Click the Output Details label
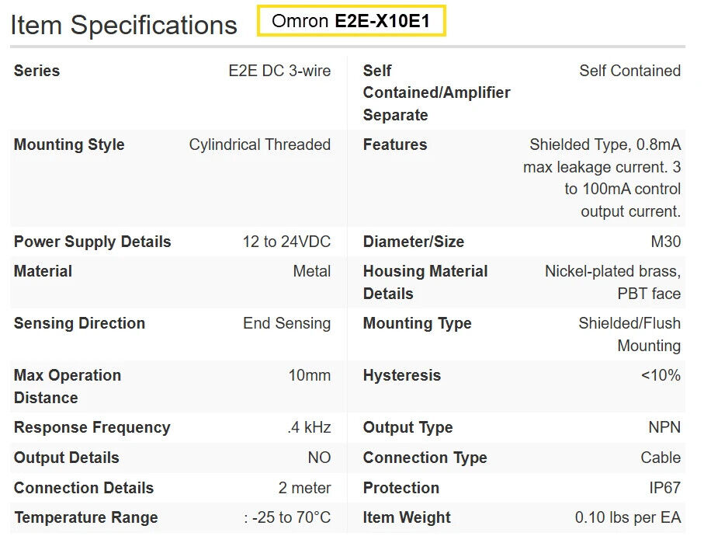This screenshot has height=543, width=704. (67, 458)
